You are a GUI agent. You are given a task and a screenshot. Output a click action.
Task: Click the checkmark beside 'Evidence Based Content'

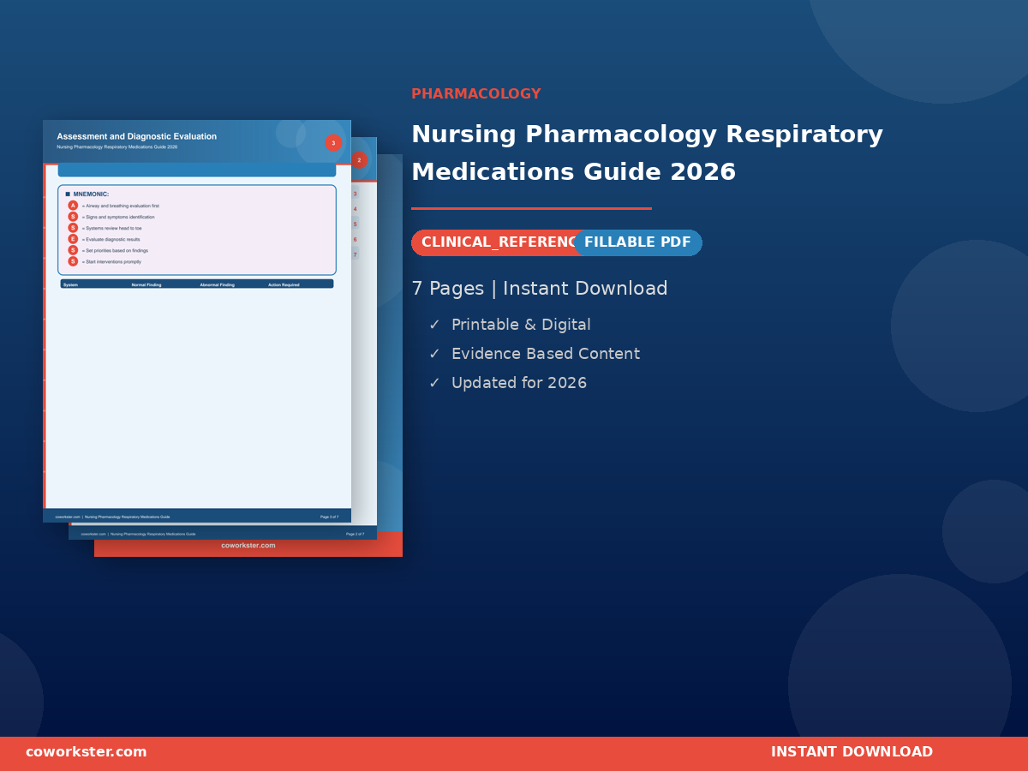click(x=434, y=355)
